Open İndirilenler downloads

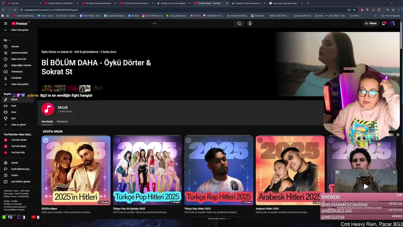pos(18,78)
